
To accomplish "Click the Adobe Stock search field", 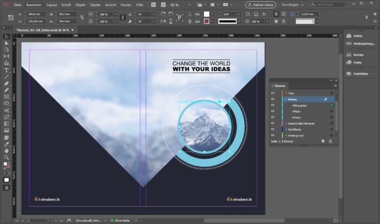I will click(x=327, y=4).
